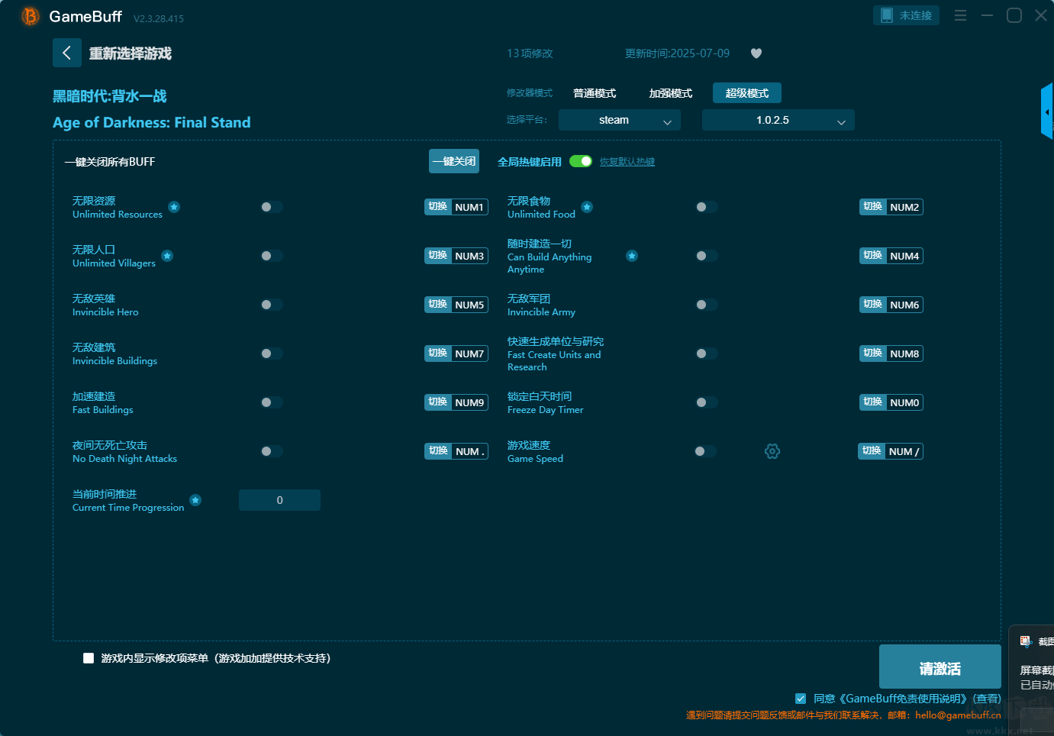Click NUM . hotkey for No Death Night Attacks
The image size is (1054, 736).
pyautogui.click(x=456, y=451)
